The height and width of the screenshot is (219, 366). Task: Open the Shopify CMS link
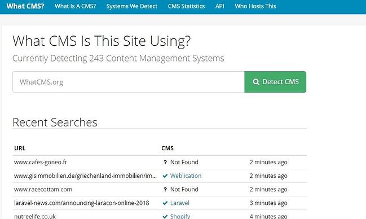pos(180,216)
